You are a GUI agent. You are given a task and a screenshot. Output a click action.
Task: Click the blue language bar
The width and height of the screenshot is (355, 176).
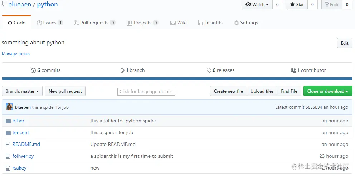point(177,79)
